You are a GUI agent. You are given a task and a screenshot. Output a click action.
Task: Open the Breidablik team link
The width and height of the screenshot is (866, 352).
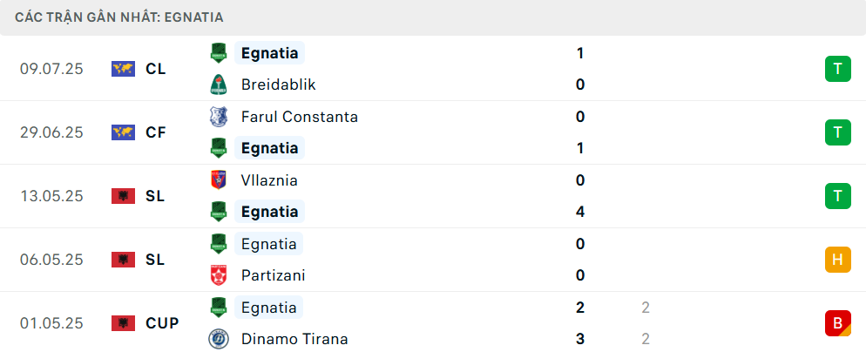point(279,85)
